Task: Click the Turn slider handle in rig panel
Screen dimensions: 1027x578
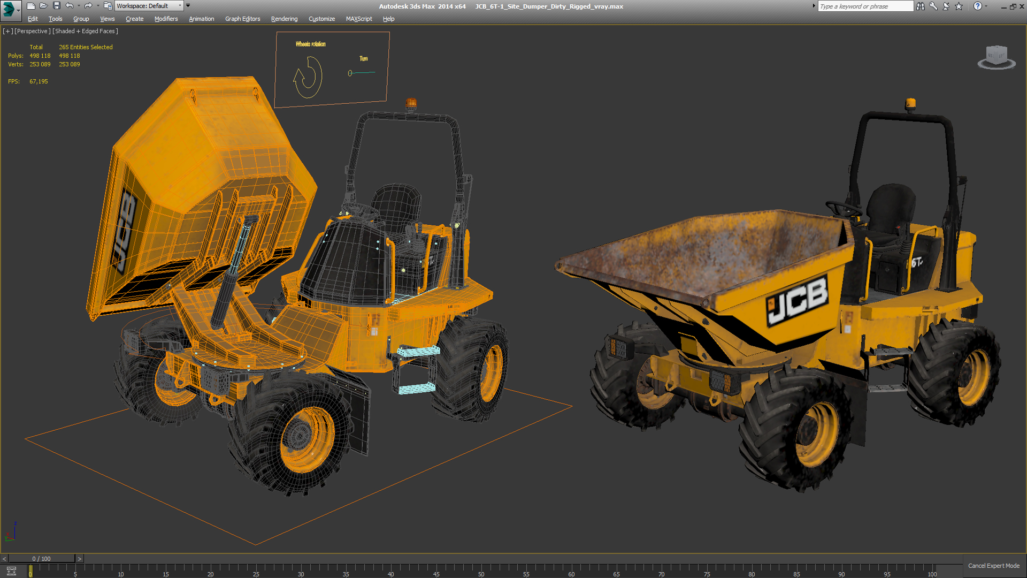Action: (350, 73)
